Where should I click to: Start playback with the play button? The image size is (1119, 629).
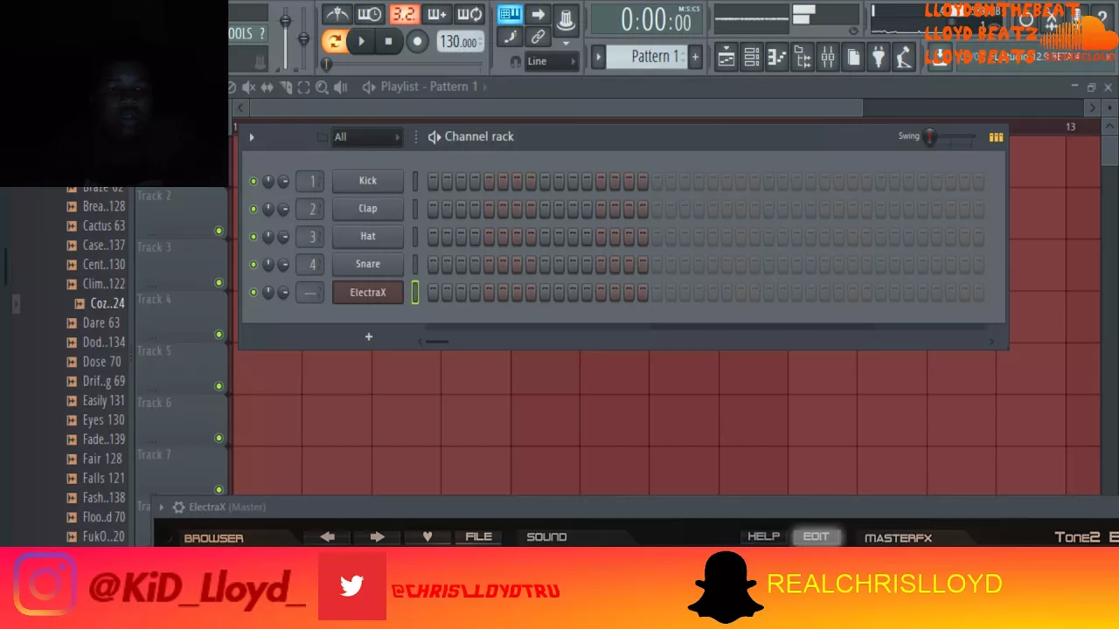coord(361,41)
